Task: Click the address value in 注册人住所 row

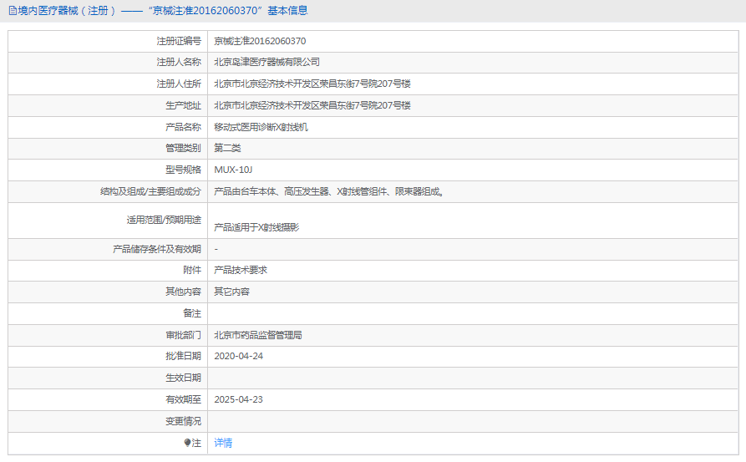Action: pos(312,84)
